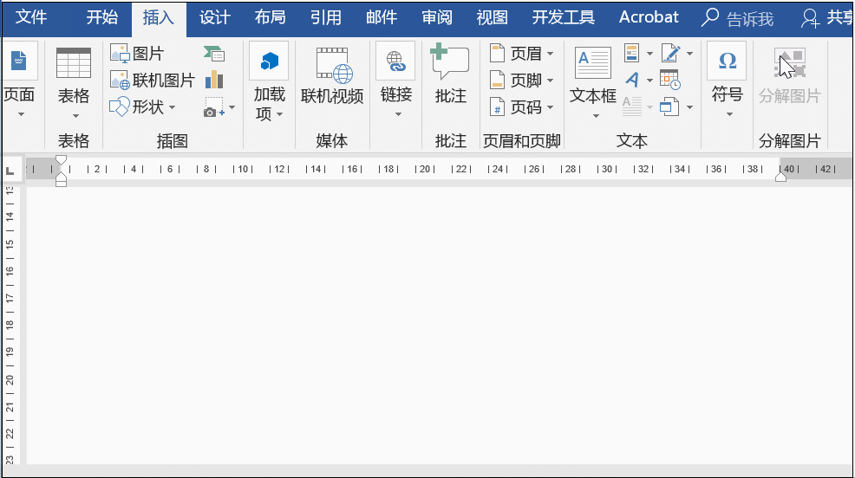Click the 告诉我 search box
Image resolution: width=855 pixels, height=478 pixels.
tap(738, 18)
